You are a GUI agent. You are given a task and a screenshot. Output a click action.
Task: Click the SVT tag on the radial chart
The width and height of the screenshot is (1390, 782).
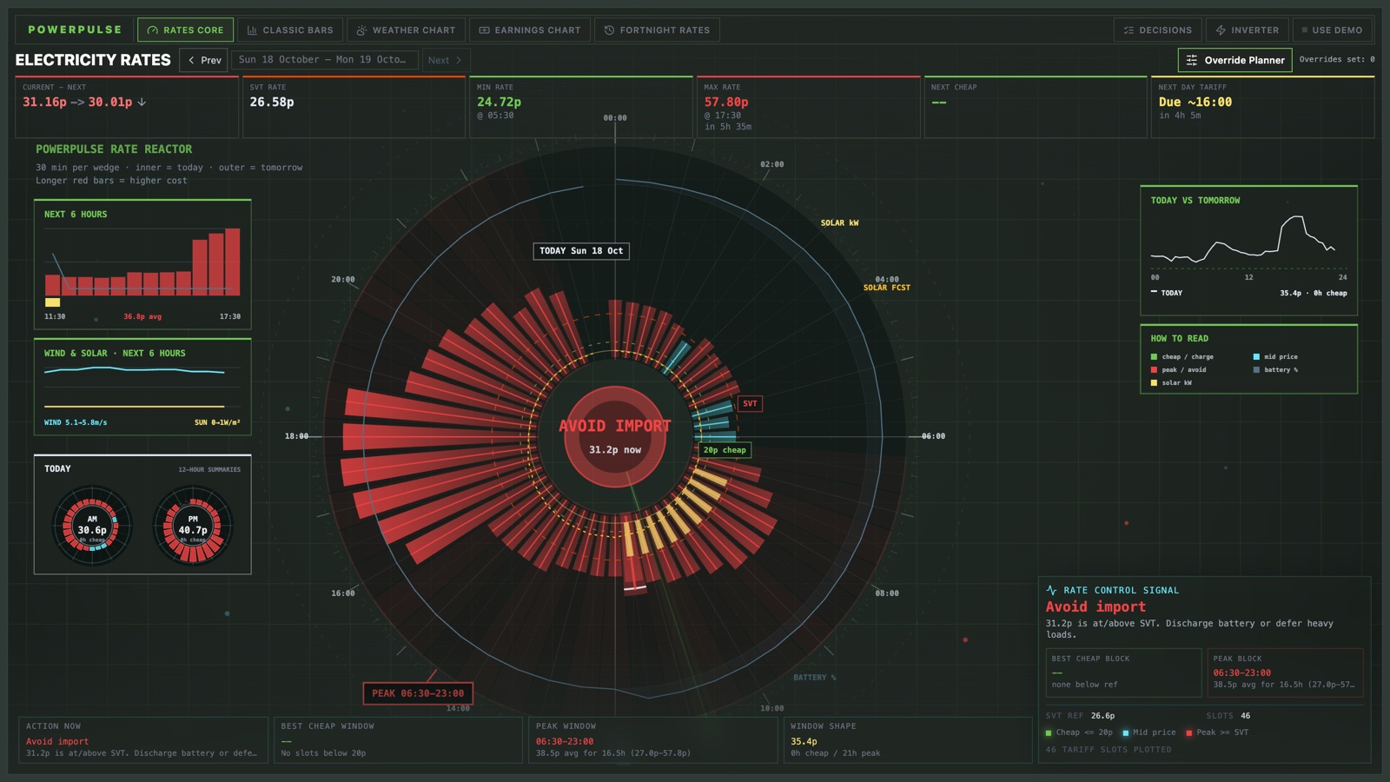(750, 403)
